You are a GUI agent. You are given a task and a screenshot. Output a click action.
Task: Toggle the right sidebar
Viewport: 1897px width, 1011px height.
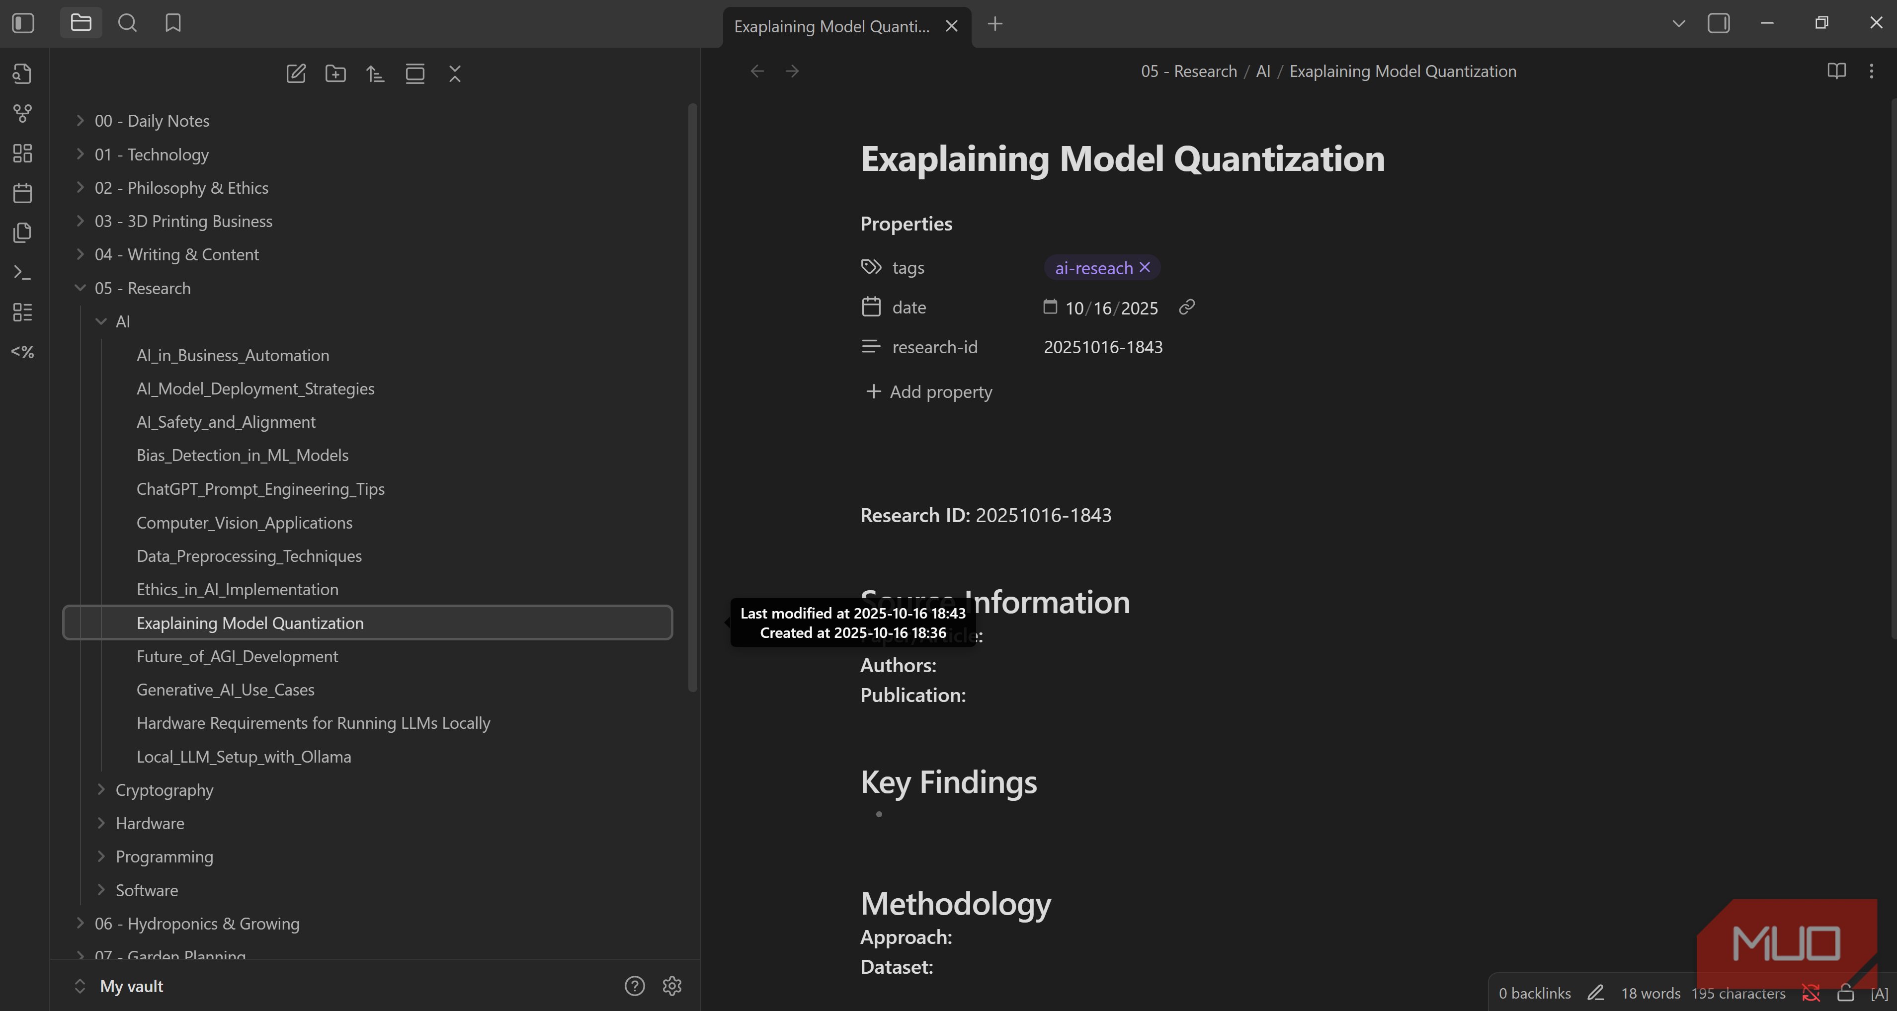click(1719, 23)
